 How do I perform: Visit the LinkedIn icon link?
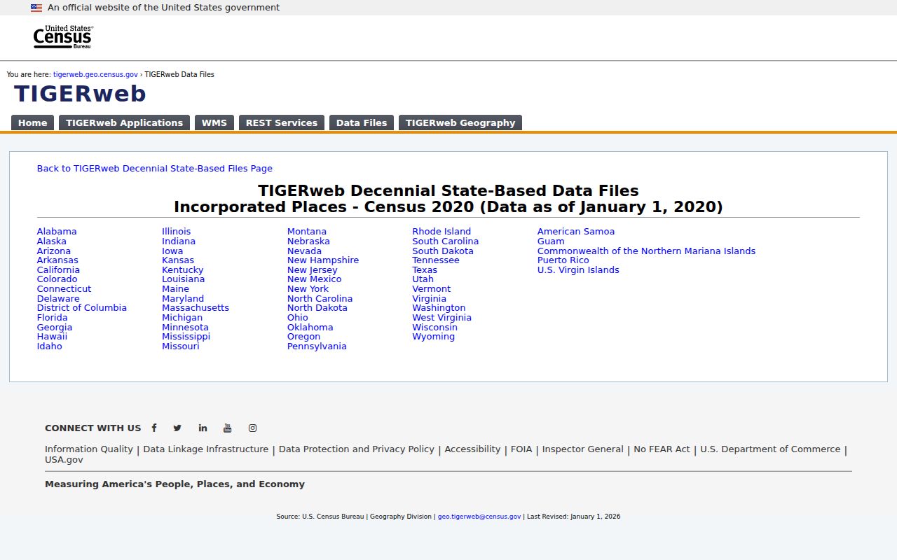coord(203,428)
